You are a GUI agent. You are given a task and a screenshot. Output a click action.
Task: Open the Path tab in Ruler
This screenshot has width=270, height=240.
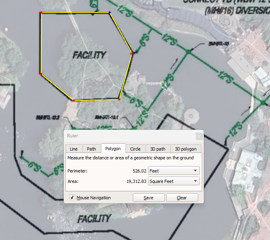91,149
